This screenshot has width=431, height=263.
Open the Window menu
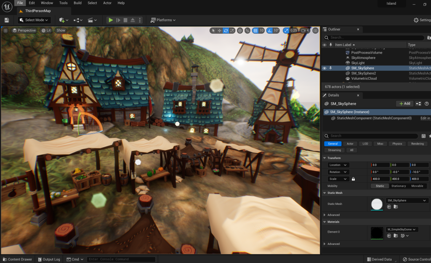[x=47, y=3]
